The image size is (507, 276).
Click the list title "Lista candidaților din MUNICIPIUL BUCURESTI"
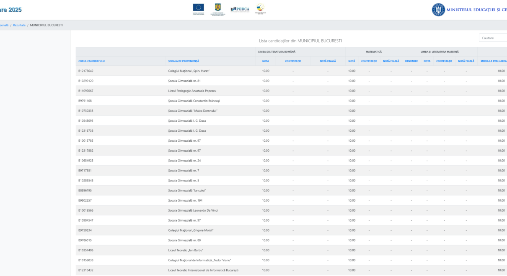point(300,41)
